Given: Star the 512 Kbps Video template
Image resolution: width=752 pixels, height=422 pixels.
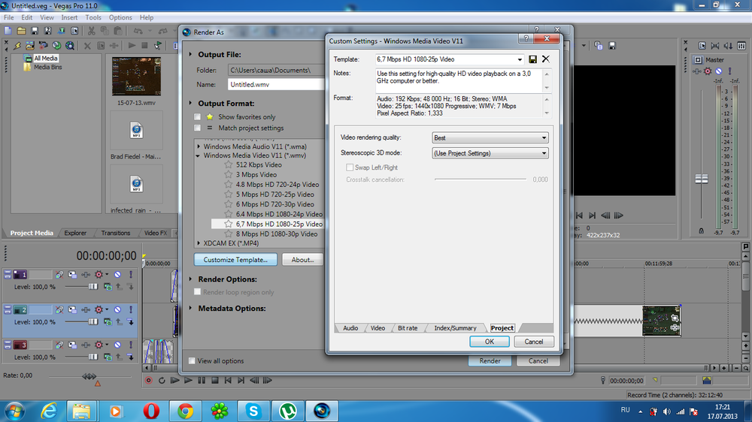Looking at the screenshot, I should coord(228,164).
